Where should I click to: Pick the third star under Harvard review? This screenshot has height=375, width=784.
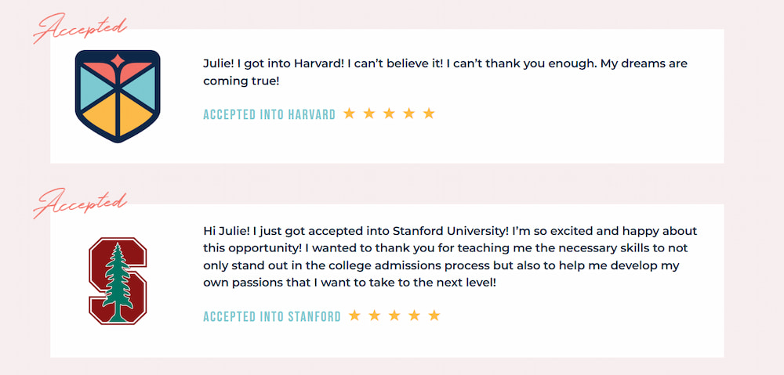[389, 114]
